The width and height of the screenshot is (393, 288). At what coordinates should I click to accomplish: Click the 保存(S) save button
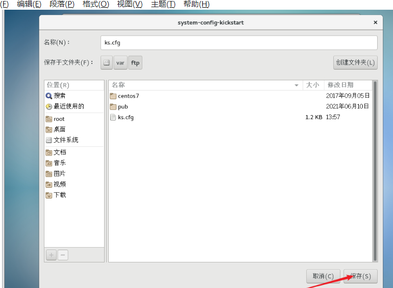tap(360, 276)
